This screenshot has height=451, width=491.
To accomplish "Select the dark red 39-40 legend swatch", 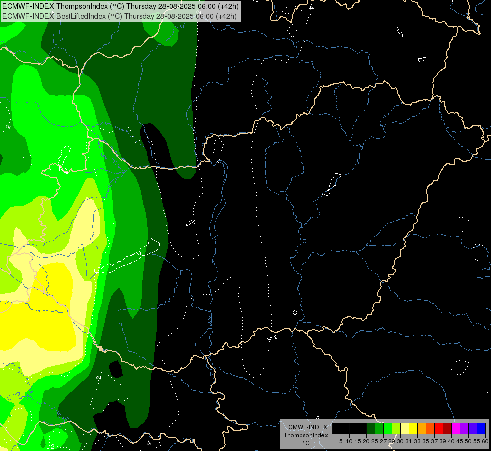I will coord(447,428).
